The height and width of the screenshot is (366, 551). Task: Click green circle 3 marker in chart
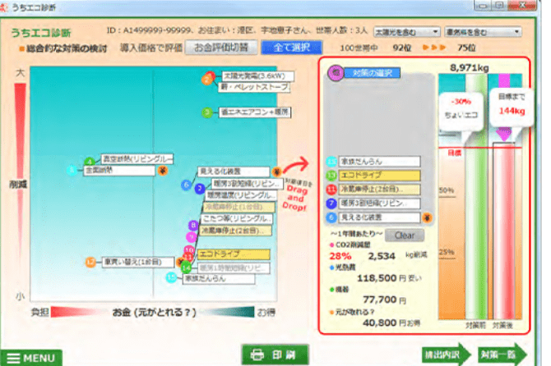coord(207,112)
